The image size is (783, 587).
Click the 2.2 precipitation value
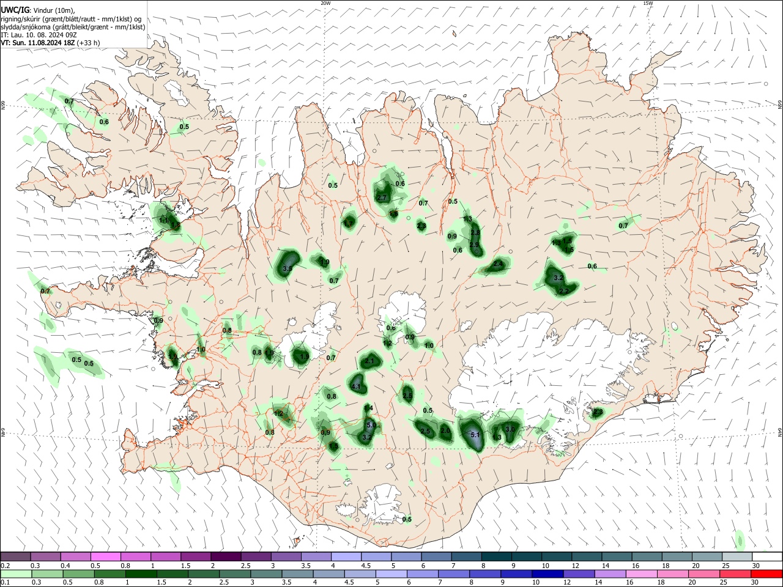coord(565,290)
